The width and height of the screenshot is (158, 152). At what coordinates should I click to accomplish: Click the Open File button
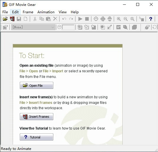tap(37, 85)
